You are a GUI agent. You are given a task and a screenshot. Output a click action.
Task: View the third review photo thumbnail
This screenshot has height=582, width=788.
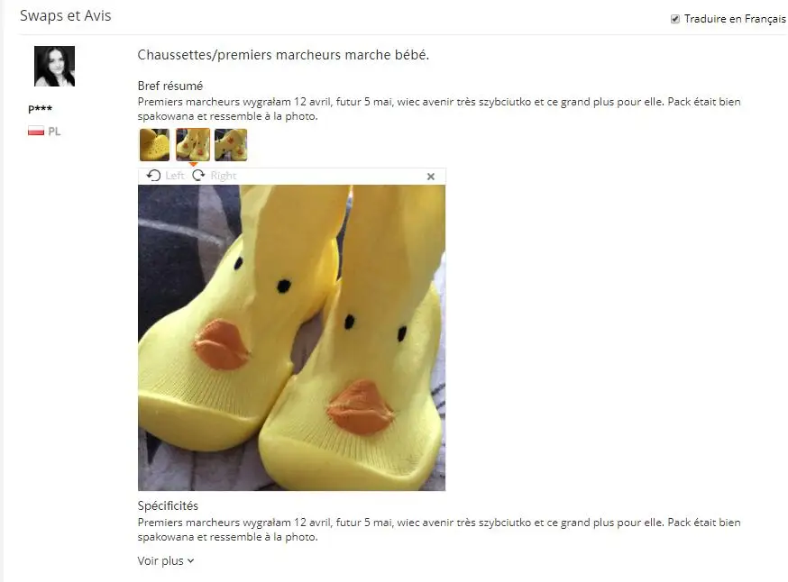[x=231, y=145]
